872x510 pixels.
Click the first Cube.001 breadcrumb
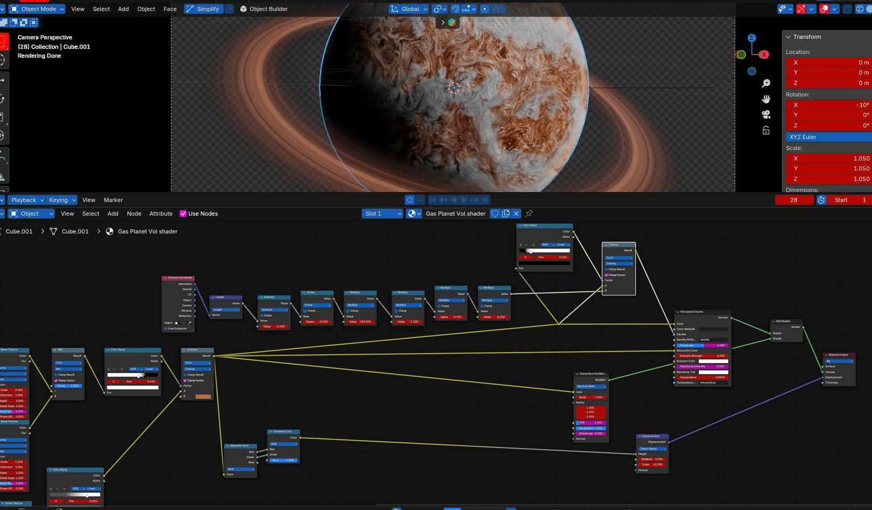tap(19, 232)
